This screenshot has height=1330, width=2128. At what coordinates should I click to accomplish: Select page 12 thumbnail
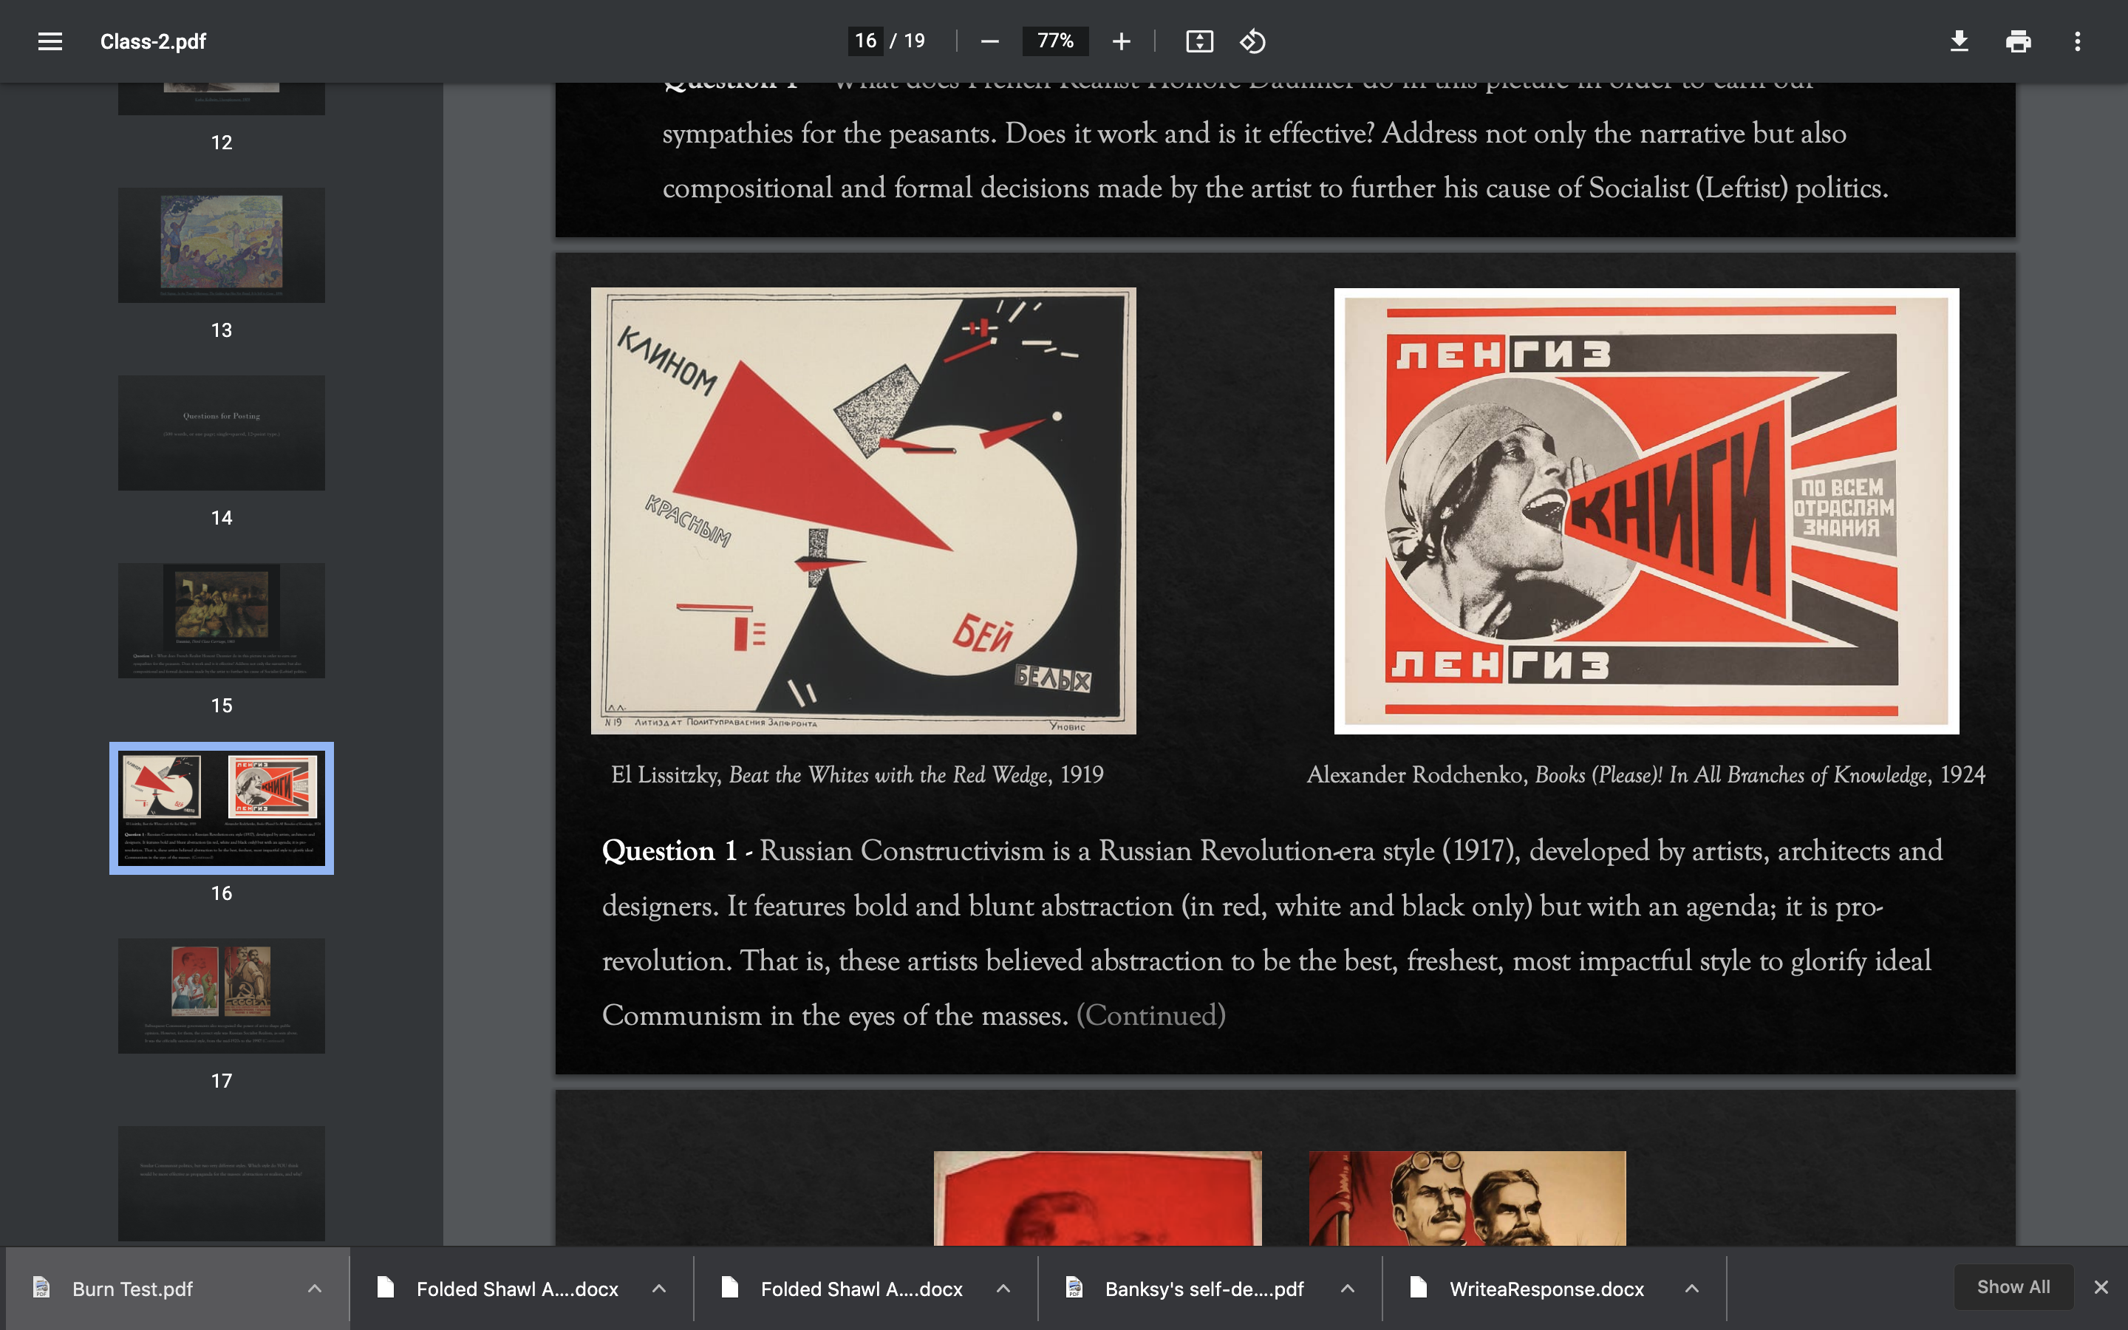pyautogui.click(x=222, y=98)
